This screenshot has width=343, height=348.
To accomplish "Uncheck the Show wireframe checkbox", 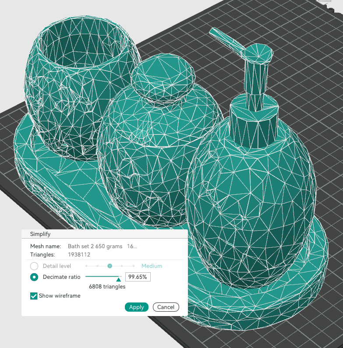I will (x=34, y=296).
